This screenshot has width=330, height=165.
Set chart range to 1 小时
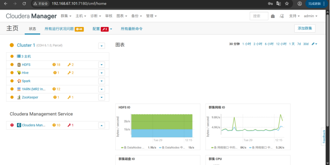click(x=247, y=44)
